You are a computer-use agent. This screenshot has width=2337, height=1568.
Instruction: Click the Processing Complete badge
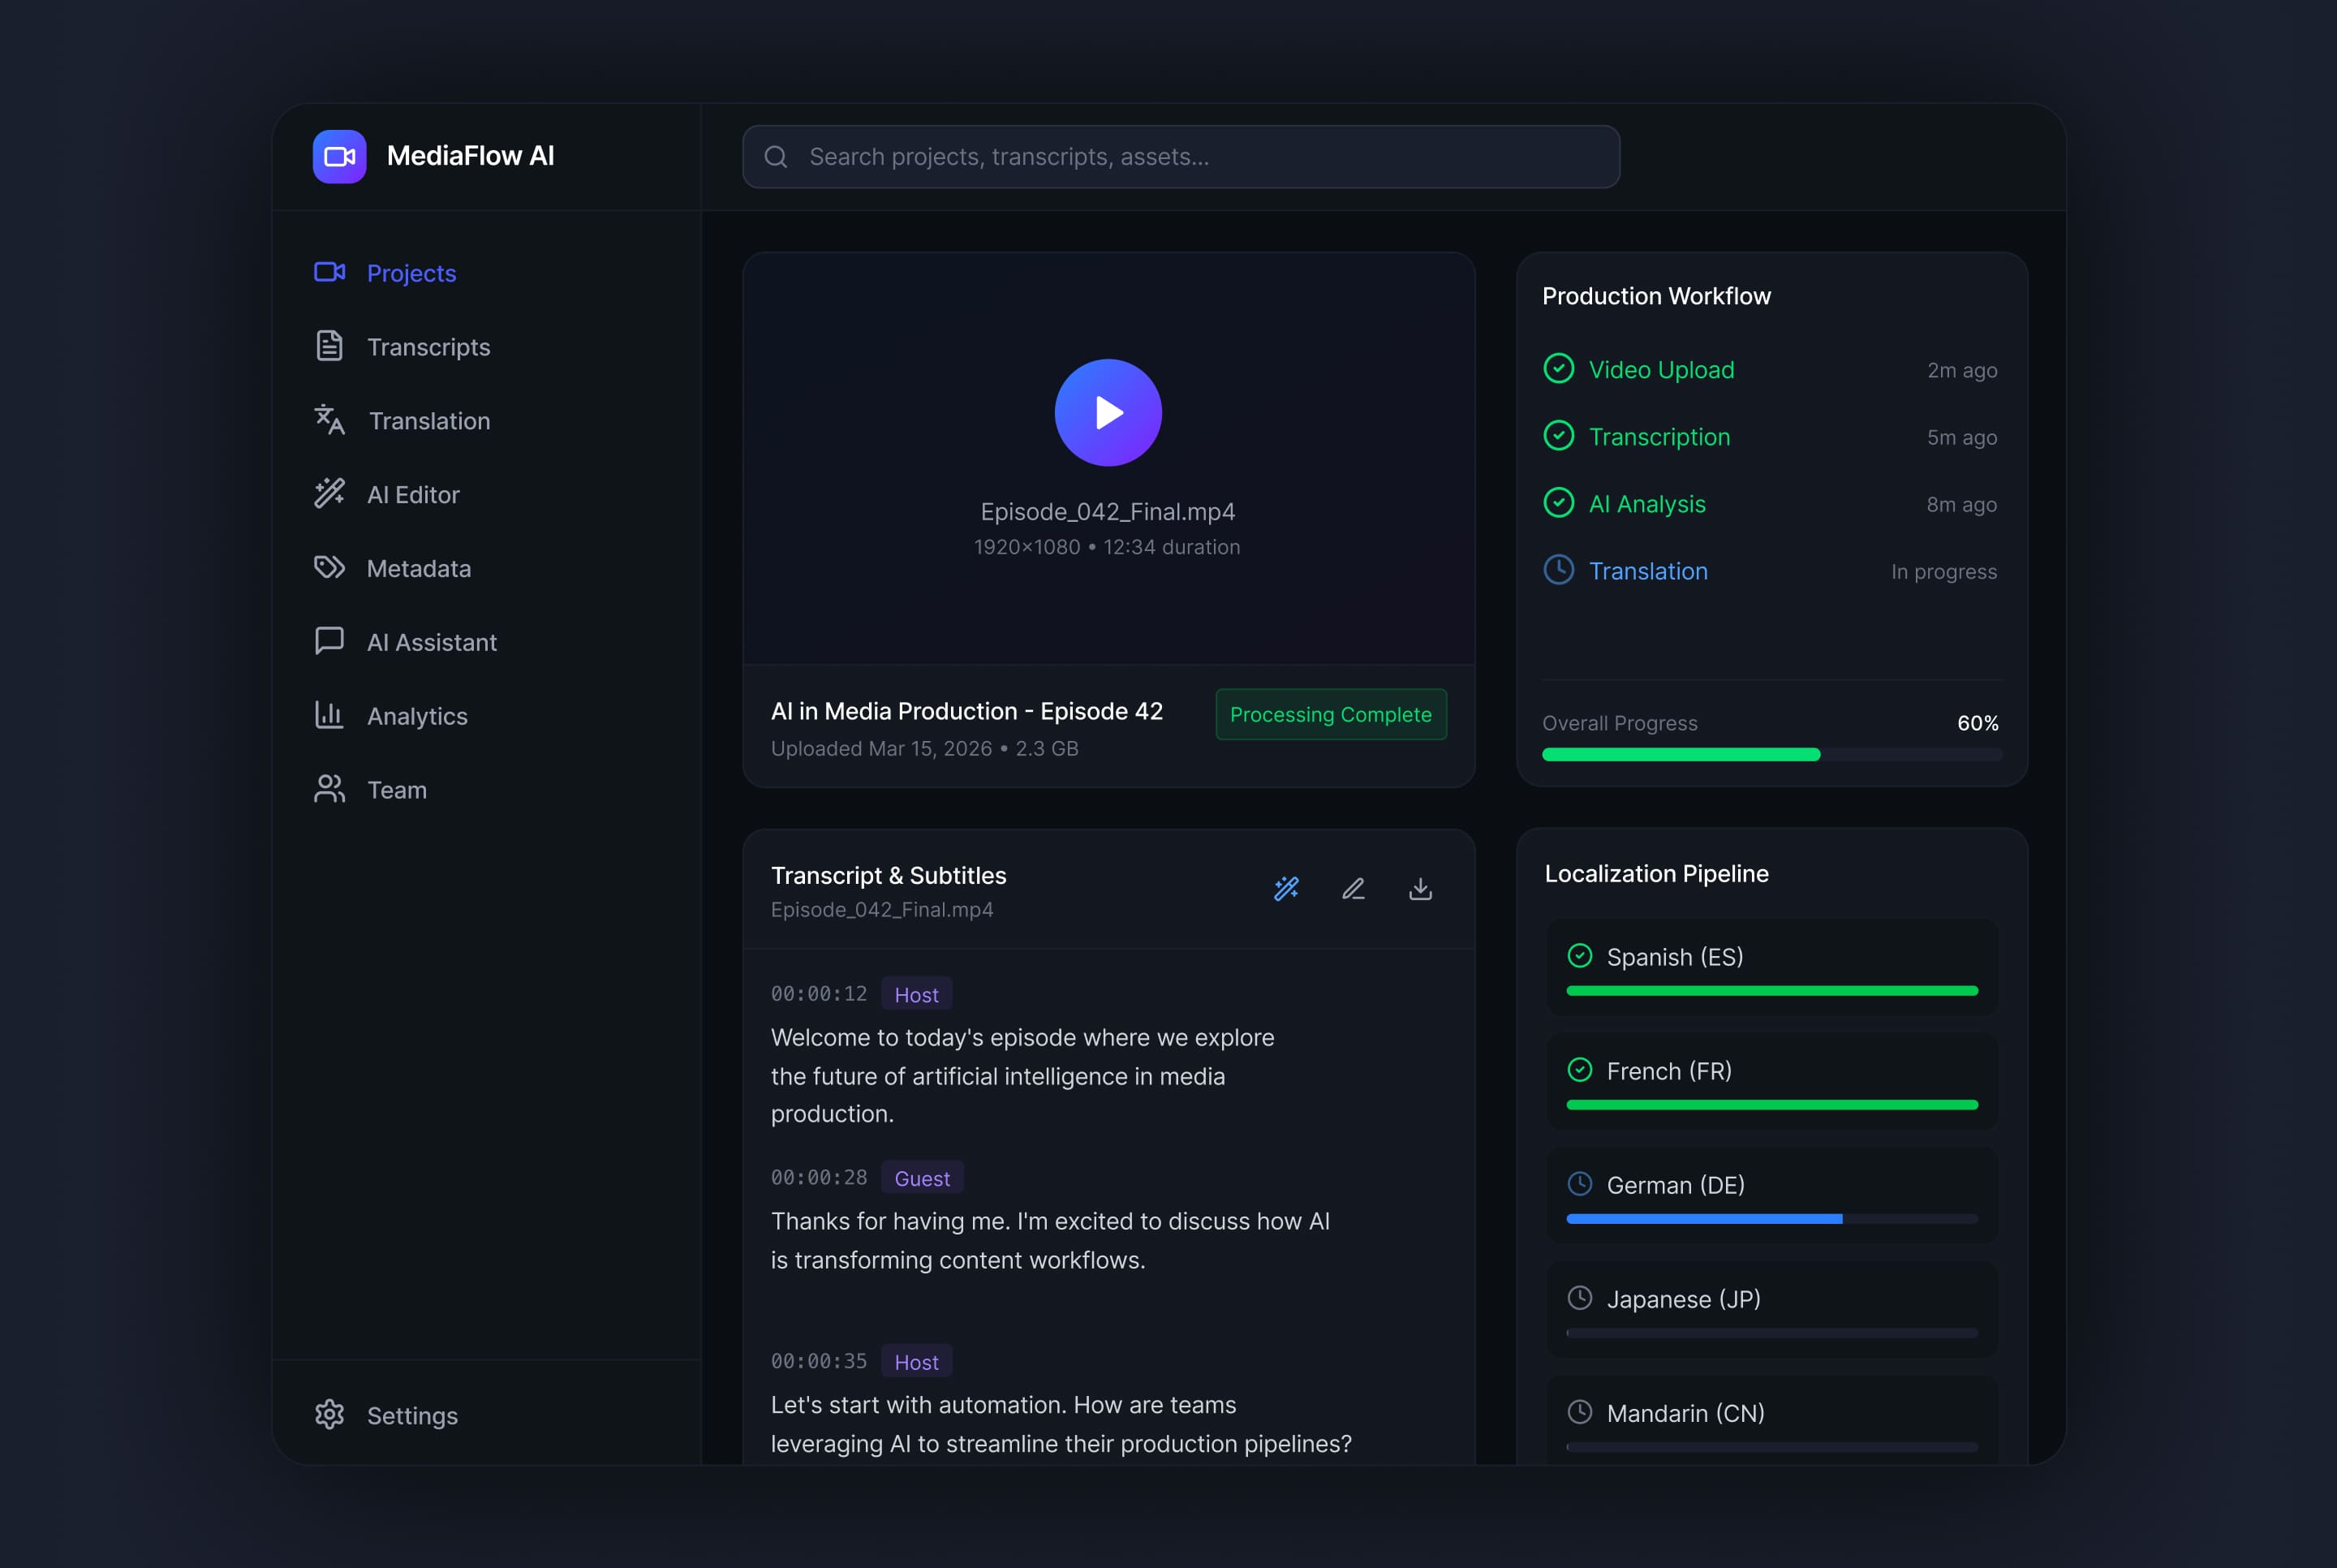(1331, 714)
